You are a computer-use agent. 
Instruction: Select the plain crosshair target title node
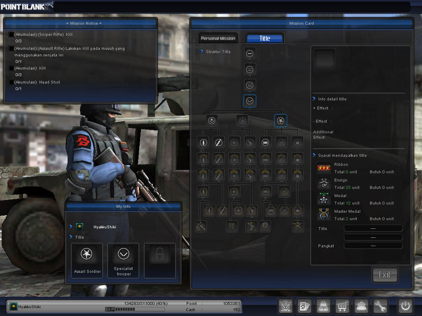(234, 142)
